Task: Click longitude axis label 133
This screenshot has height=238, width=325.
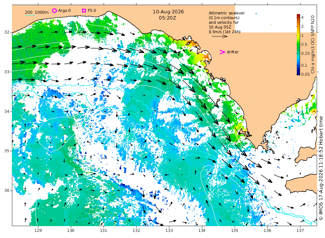Action: (x=169, y=230)
